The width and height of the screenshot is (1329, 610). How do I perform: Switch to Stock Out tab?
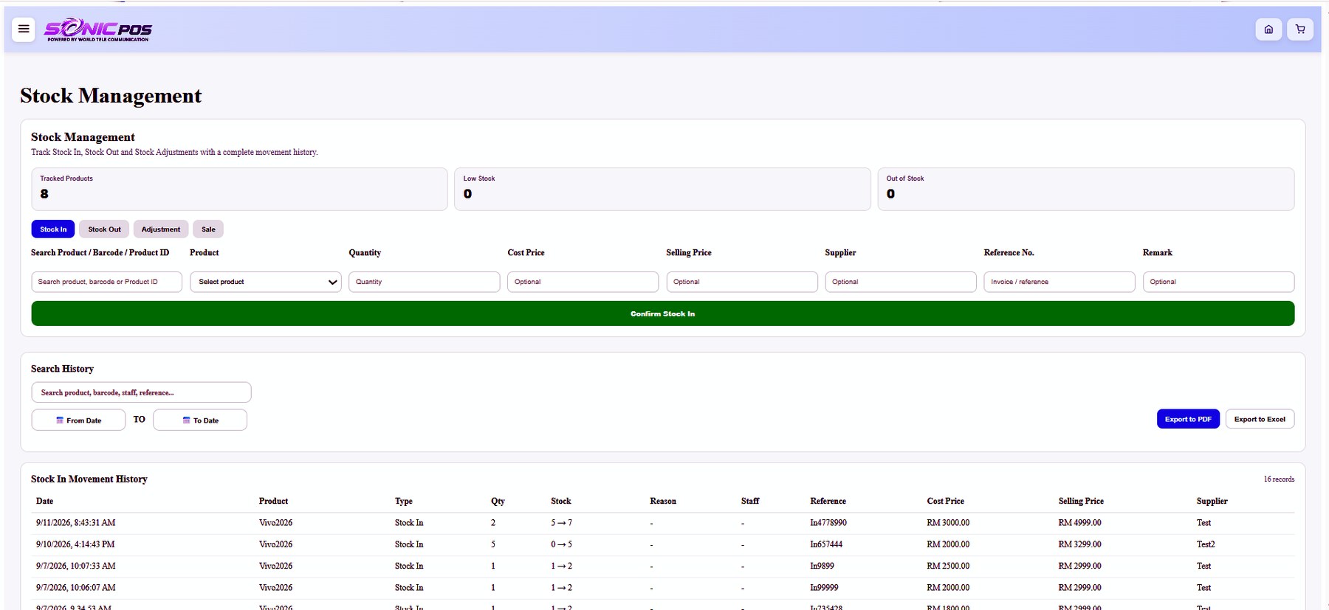(x=104, y=229)
